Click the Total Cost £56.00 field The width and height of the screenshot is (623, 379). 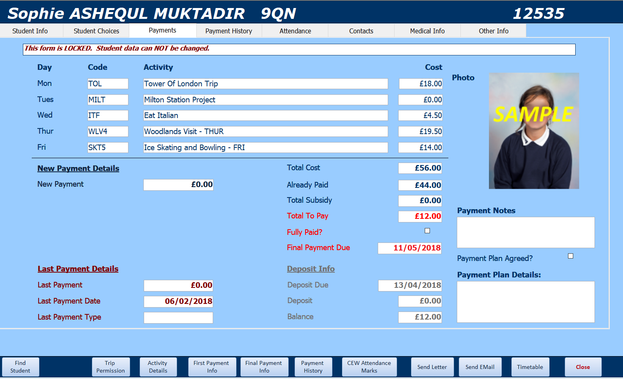click(420, 168)
